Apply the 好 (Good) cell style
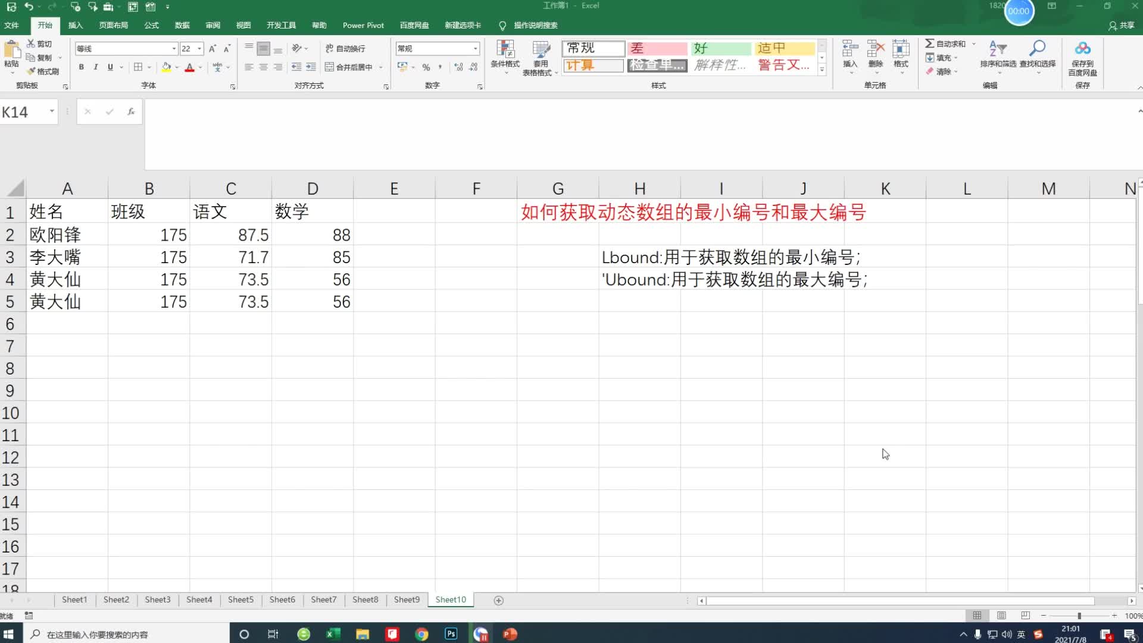This screenshot has height=643, width=1143. (721, 48)
